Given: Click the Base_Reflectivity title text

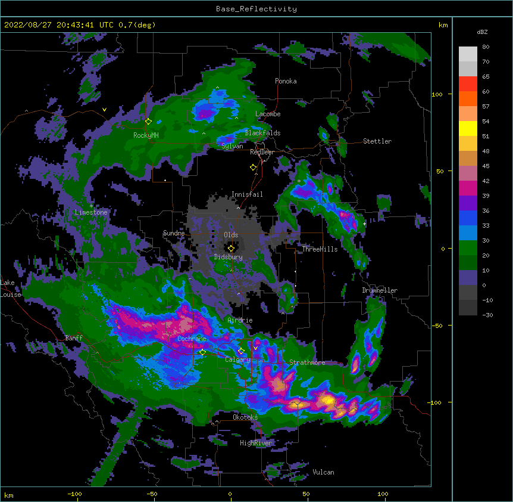Looking at the screenshot, I should [x=256, y=9].
